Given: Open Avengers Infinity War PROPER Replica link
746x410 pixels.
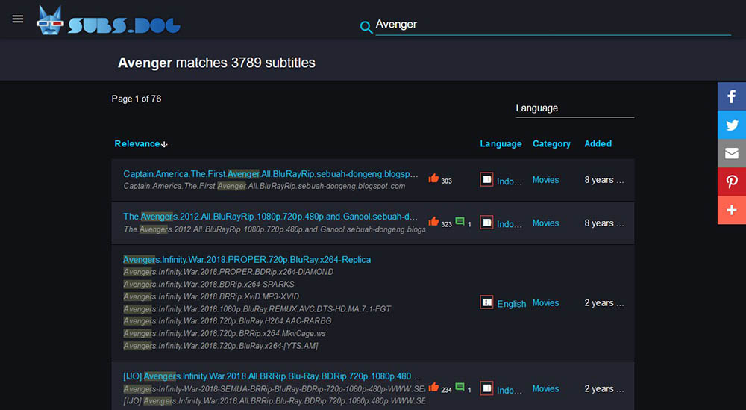Looking at the screenshot, I should point(247,259).
